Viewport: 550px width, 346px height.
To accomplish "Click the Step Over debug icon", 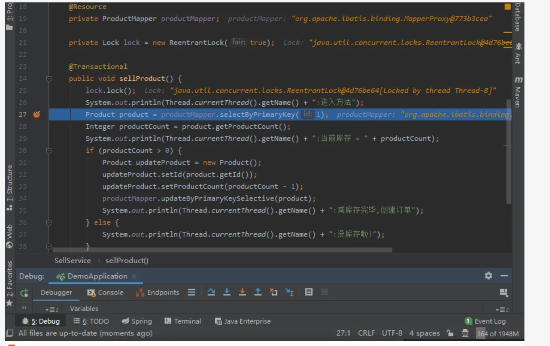I will click(x=211, y=292).
